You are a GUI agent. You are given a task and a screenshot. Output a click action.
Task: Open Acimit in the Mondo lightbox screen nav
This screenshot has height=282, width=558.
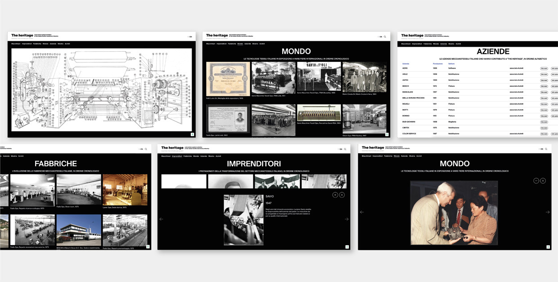[x=419, y=156]
